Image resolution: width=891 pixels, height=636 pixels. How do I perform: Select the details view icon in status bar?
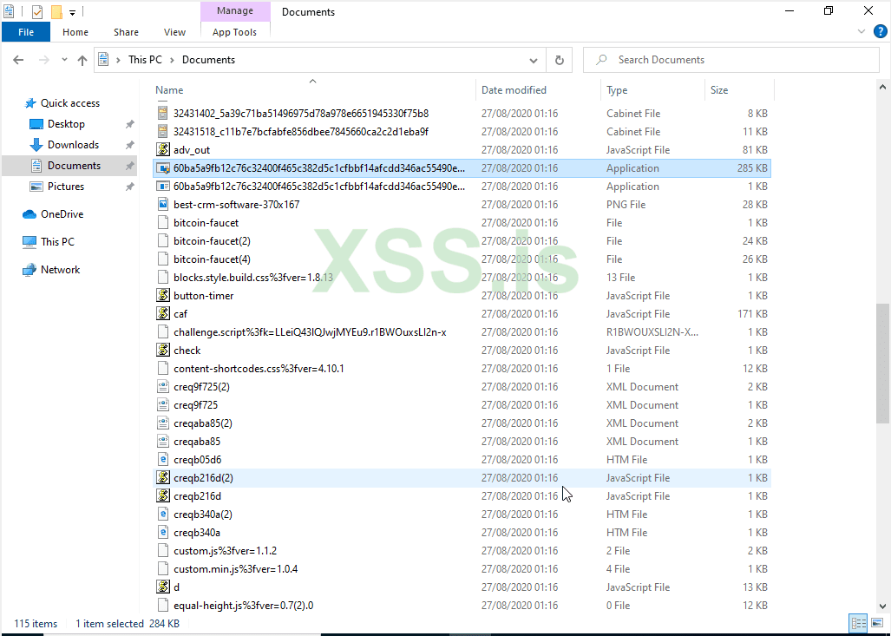(858, 623)
